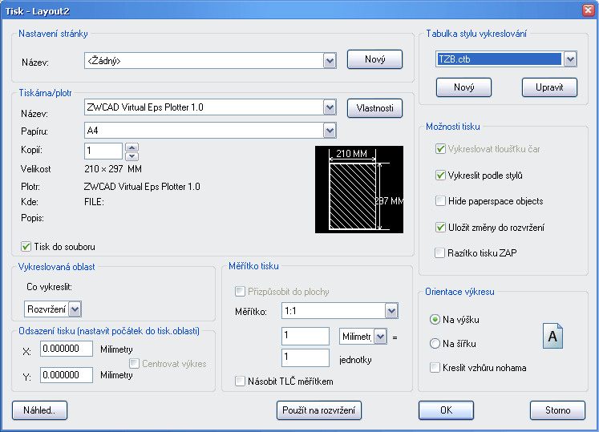This screenshot has width=599, height=432.
Task: Increase copies with the up spinner arrow
Action: (x=133, y=147)
